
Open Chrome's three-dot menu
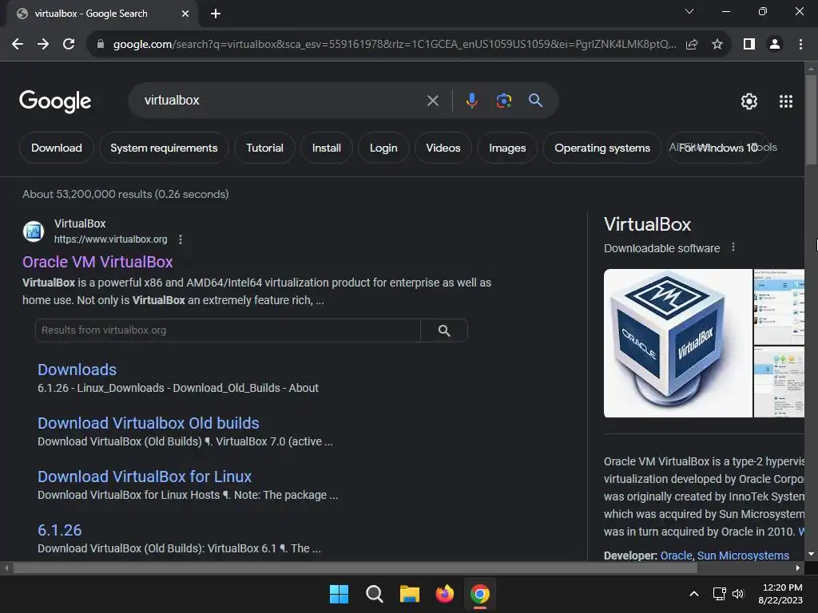tap(800, 45)
